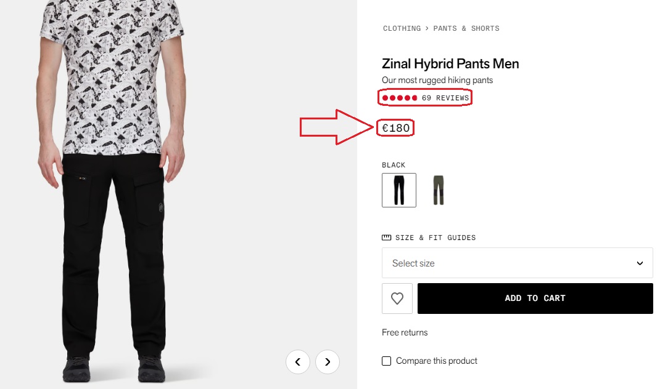Click the ruler icon beside size guides

point(387,238)
